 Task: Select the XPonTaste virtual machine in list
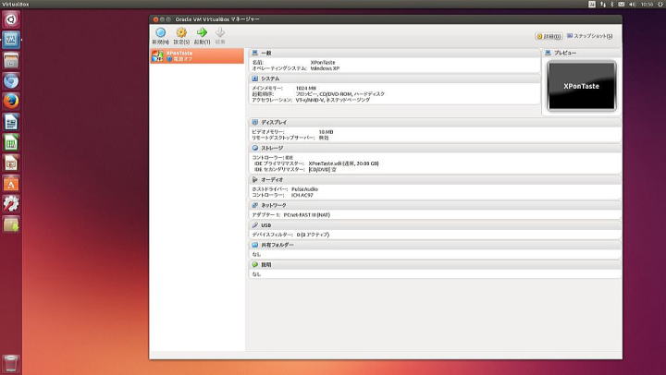198,56
